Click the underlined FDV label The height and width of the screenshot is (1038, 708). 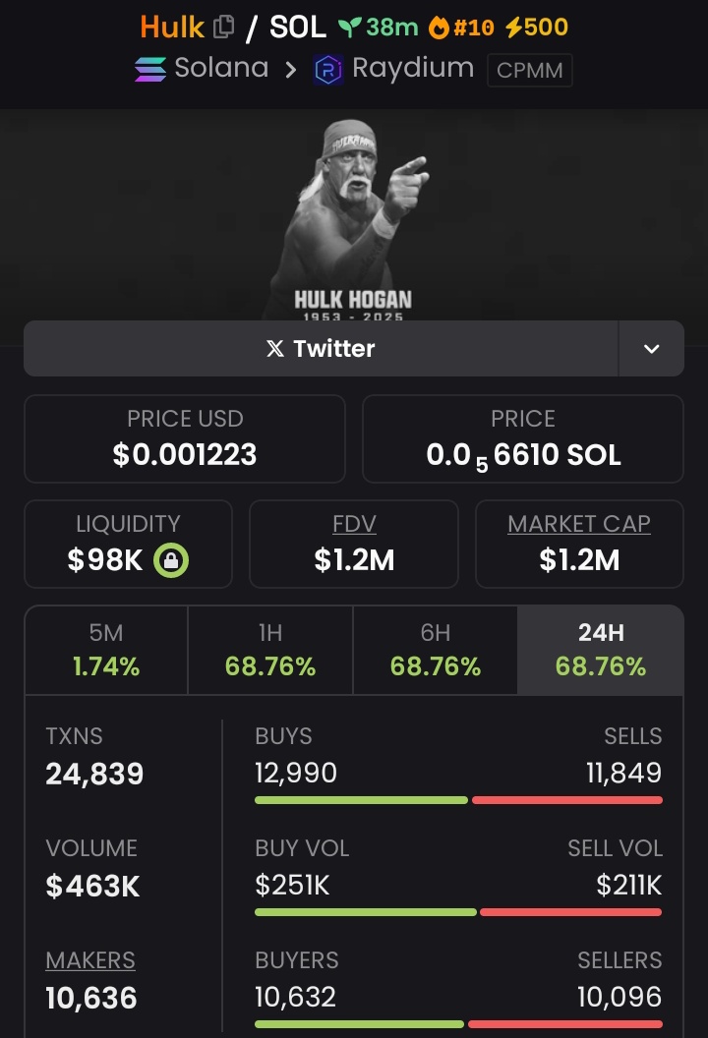click(354, 524)
